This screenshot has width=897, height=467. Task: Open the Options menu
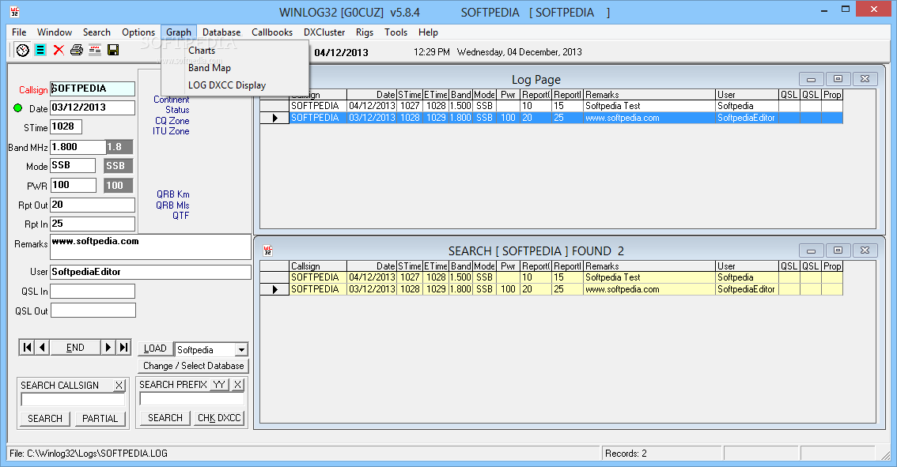pos(138,32)
